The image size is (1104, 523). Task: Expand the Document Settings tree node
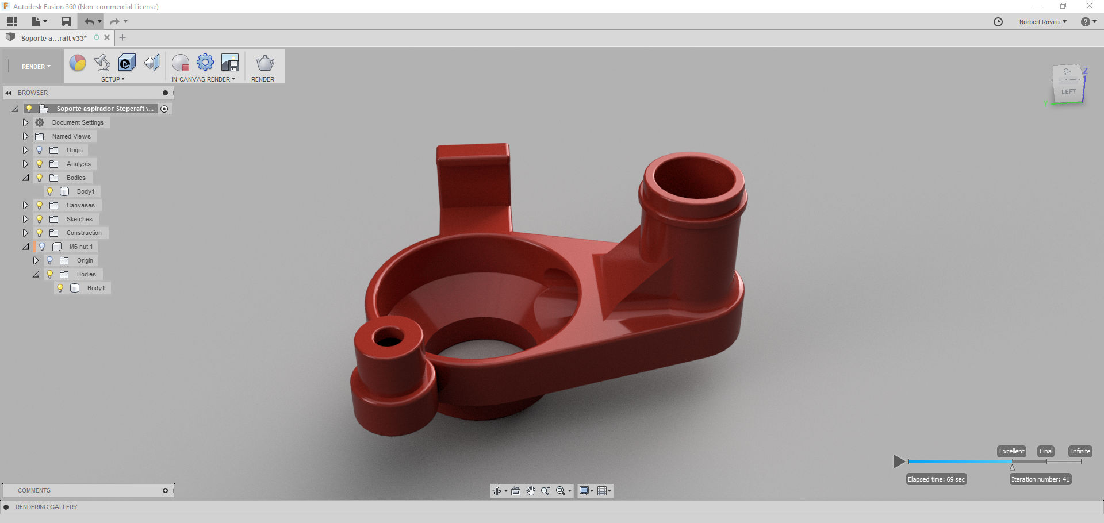tap(25, 122)
